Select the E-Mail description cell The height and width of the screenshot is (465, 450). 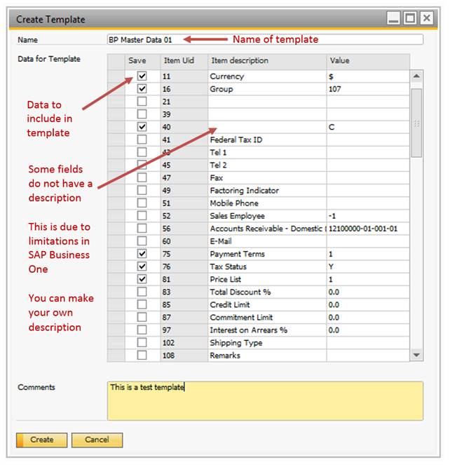coord(267,241)
